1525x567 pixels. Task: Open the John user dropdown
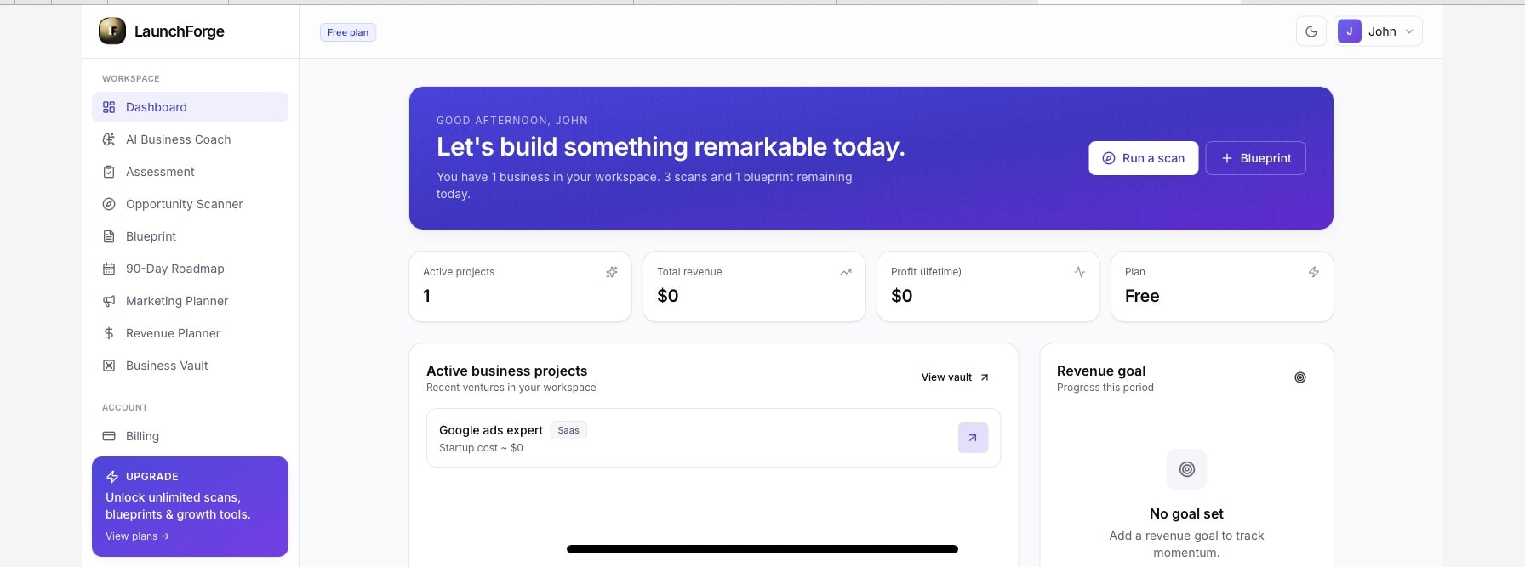click(x=1378, y=31)
